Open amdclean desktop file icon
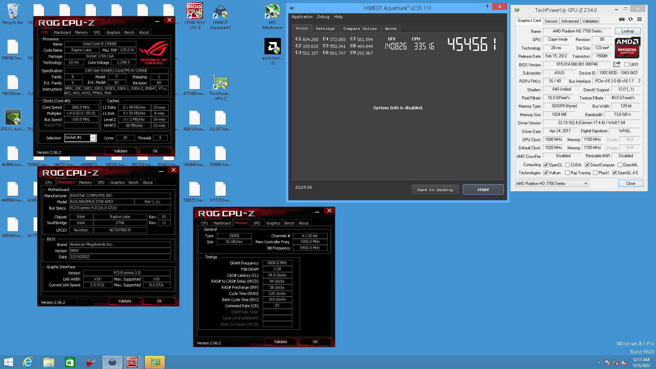 point(272,51)
